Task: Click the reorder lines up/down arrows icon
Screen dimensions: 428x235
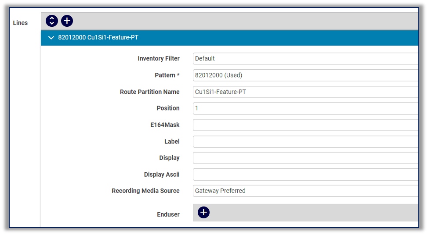Action: (x=52, y=21)
